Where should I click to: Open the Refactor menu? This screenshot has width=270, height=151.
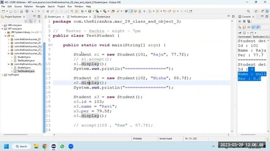28,7
